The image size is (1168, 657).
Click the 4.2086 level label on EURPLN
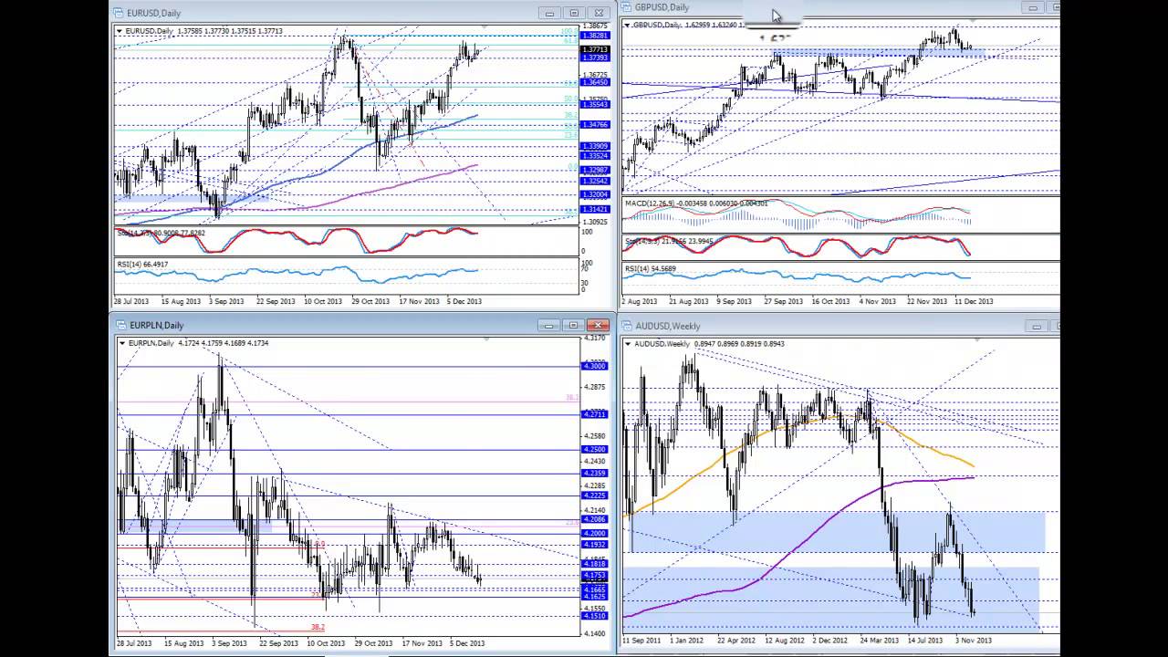pyautogui.click(x=594, y=519)
